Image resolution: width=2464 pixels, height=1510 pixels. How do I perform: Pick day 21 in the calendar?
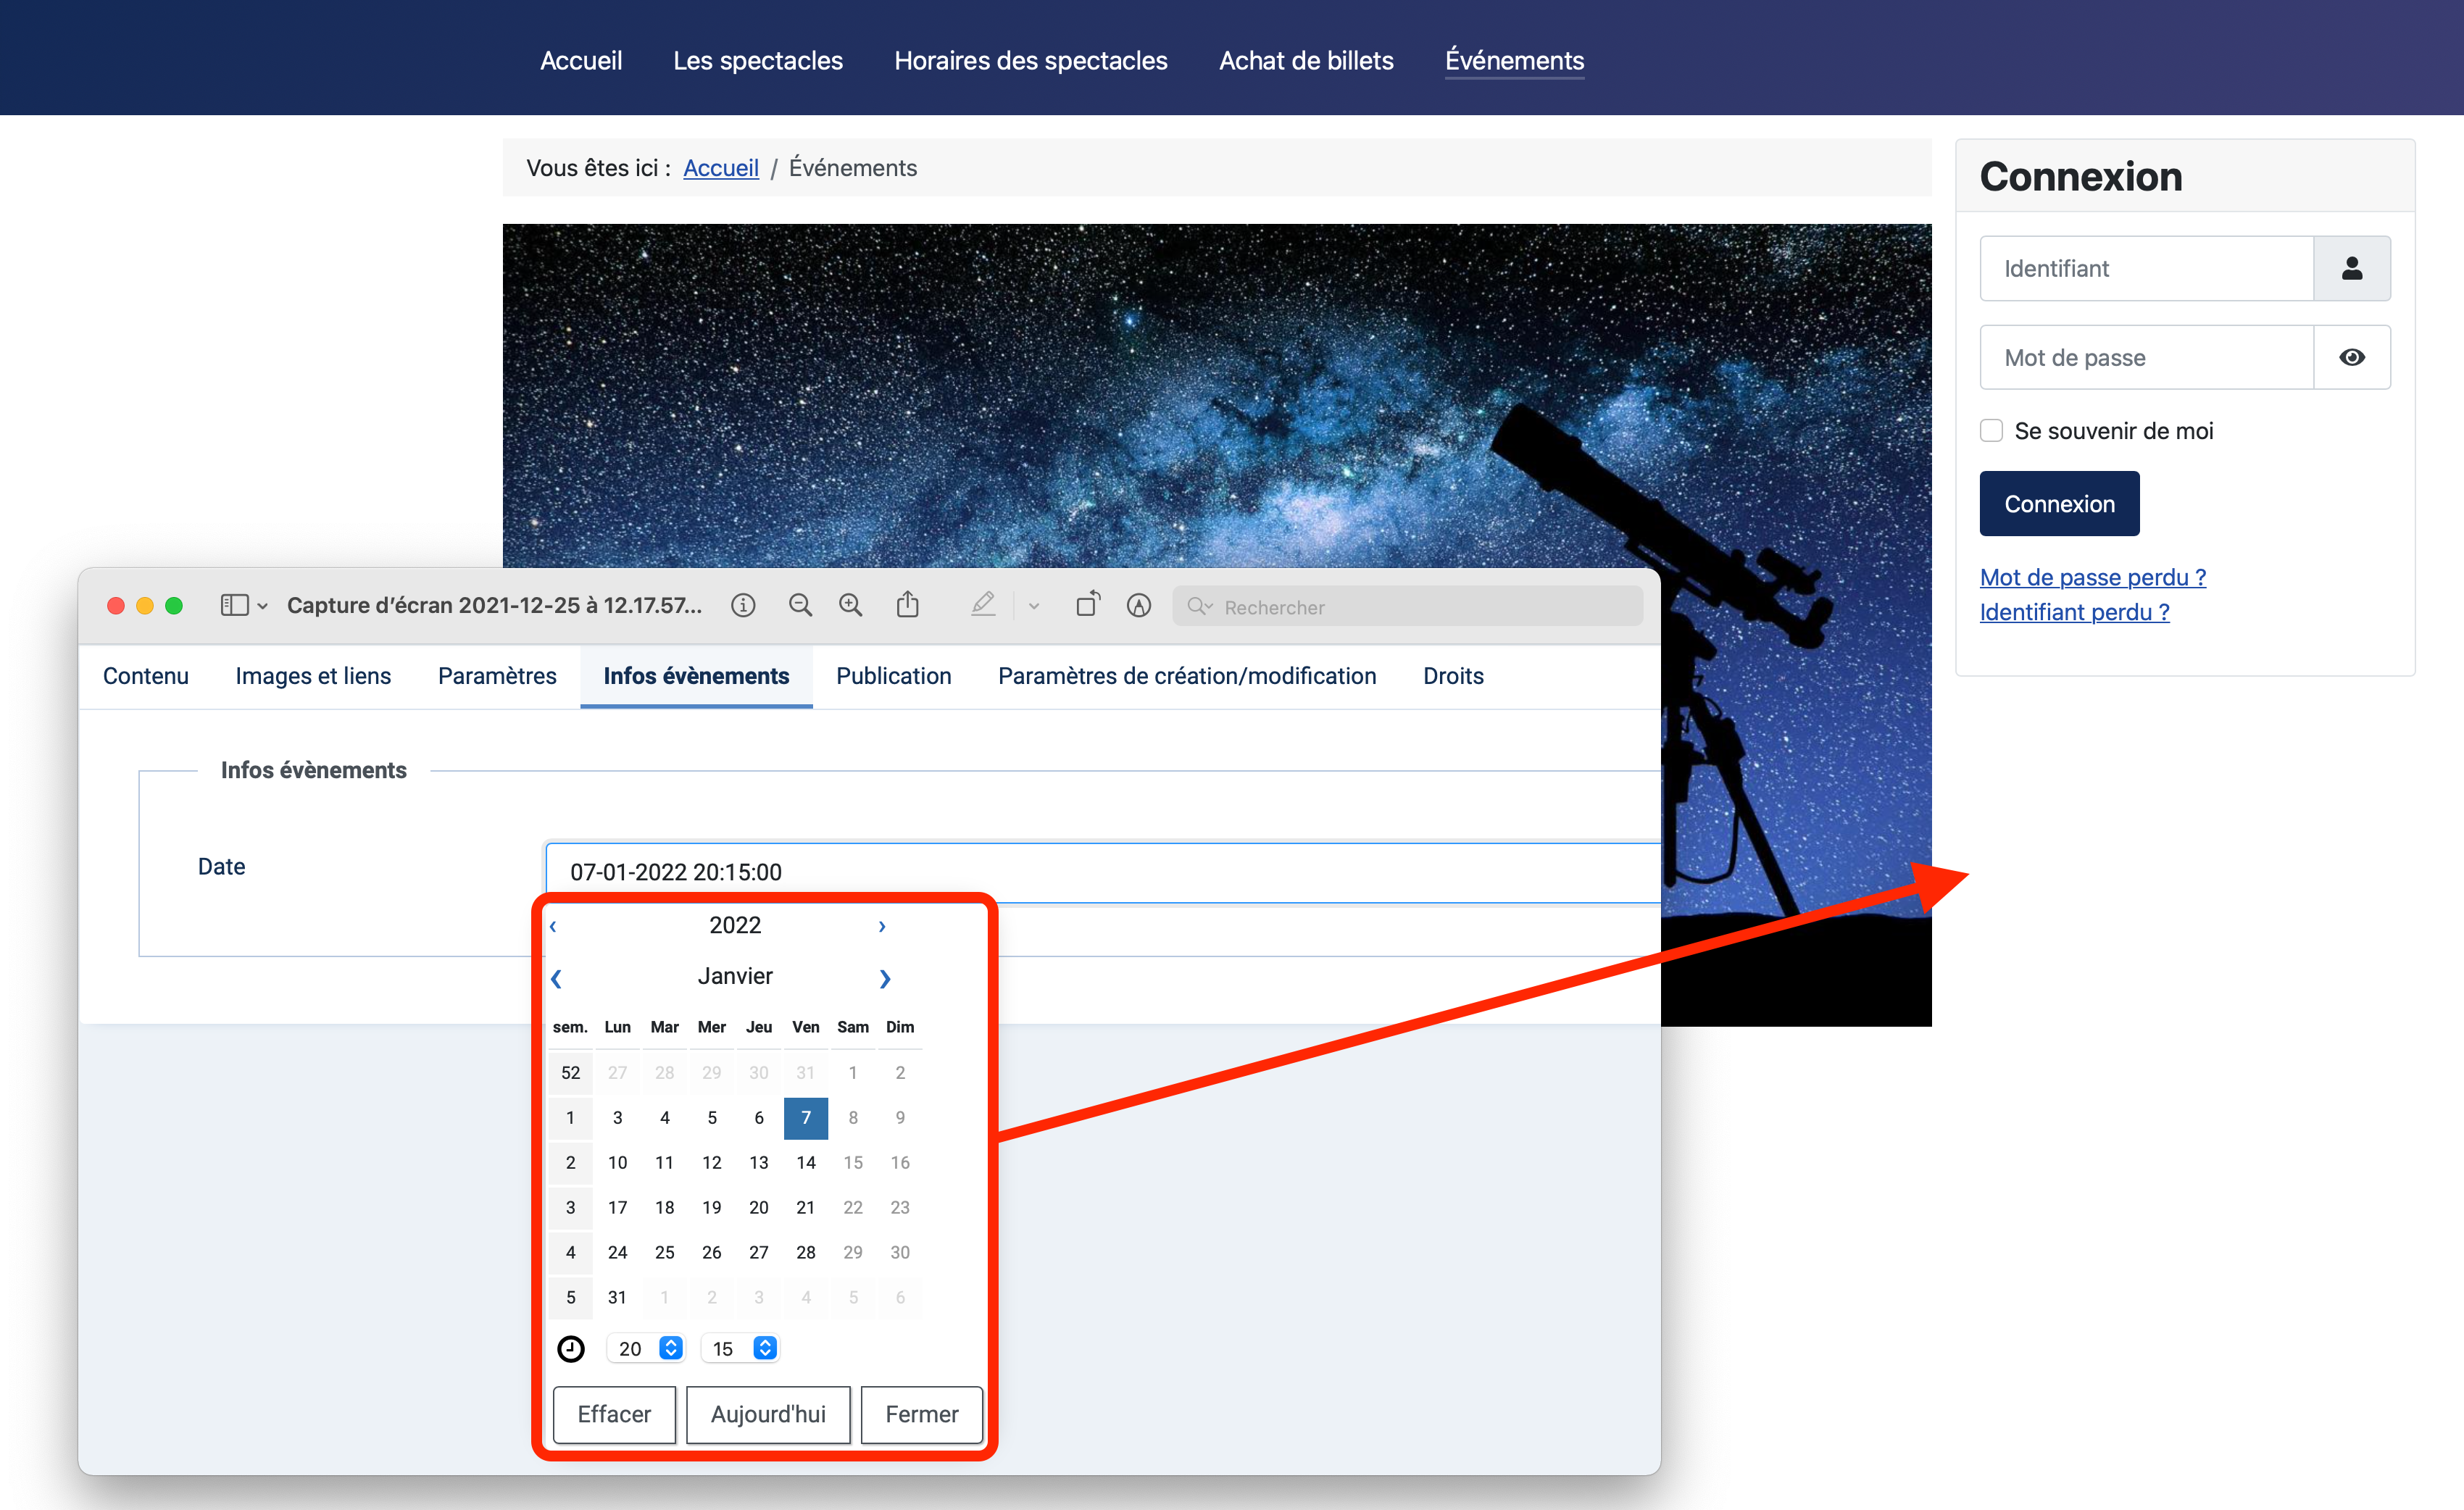tap(806, 1208)
